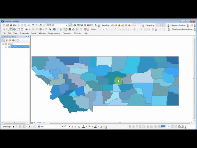Choose the Select Elements arrow tool

pyautogui.click(x=50, y=29)
